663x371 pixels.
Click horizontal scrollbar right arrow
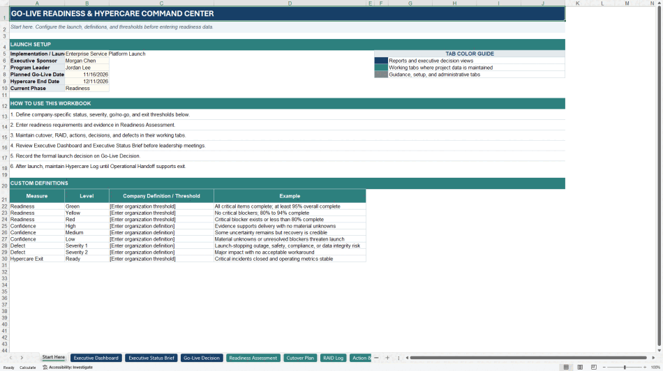[x=653, y=358]
